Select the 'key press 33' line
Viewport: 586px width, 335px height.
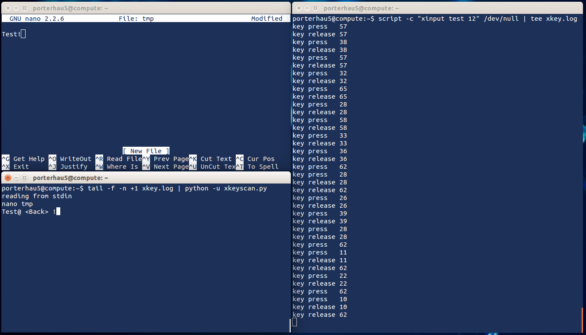pos(320,135)
